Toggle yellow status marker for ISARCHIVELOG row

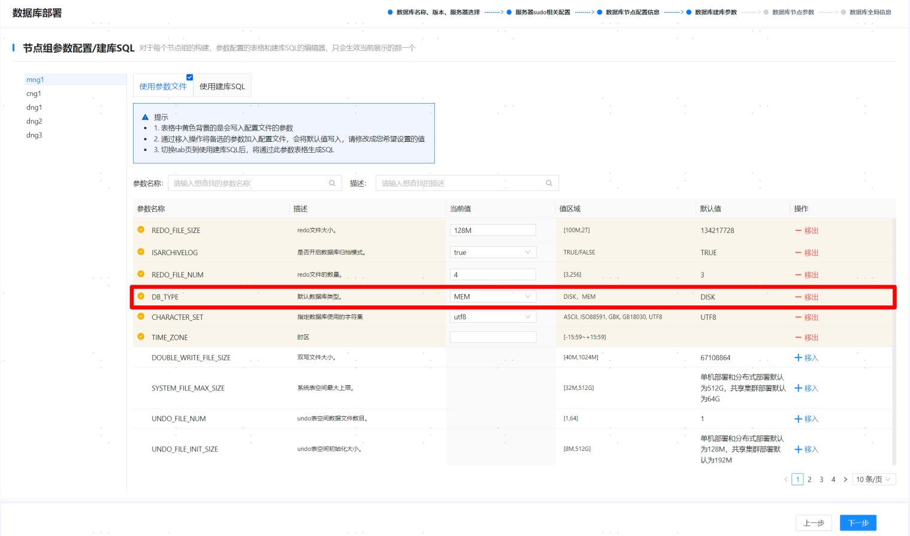tap(141, 252)
